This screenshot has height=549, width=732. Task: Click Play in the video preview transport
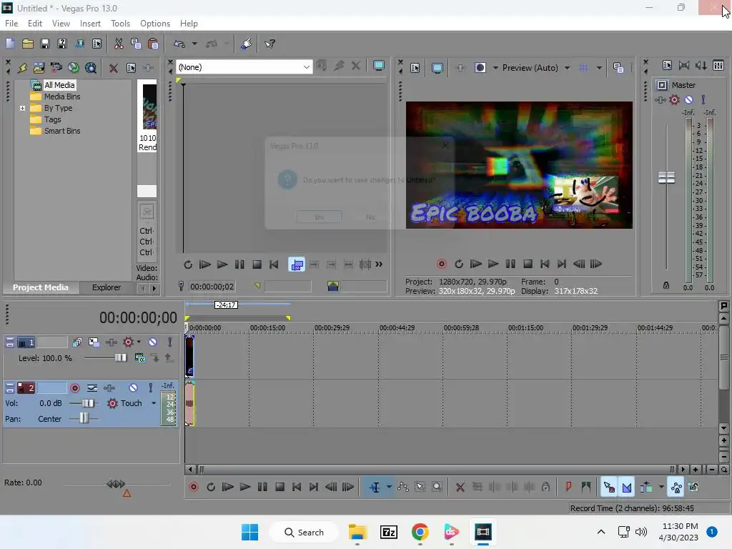pos(493,264)
